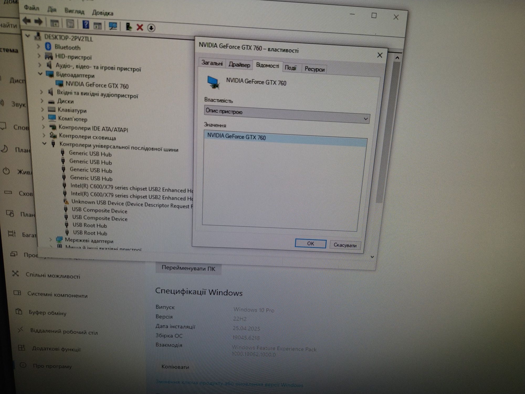Click scroll-up arrow of Device Manager scrollbar

coord(397,58)
